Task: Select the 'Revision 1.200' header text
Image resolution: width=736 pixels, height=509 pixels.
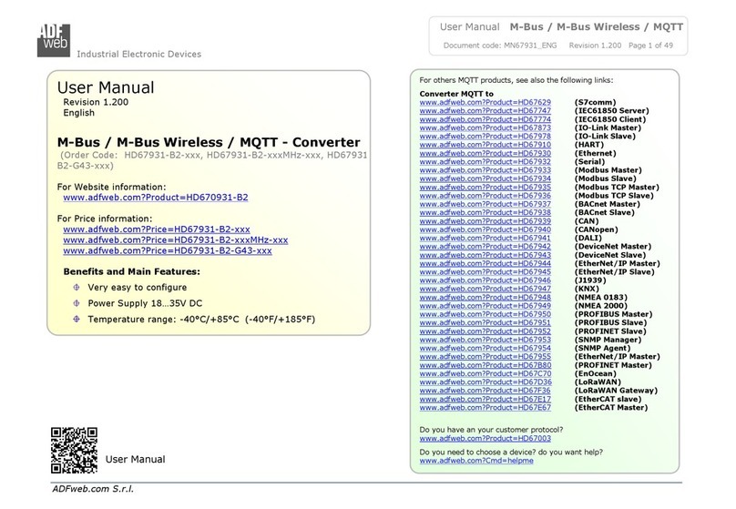Action: coord(595,46)
